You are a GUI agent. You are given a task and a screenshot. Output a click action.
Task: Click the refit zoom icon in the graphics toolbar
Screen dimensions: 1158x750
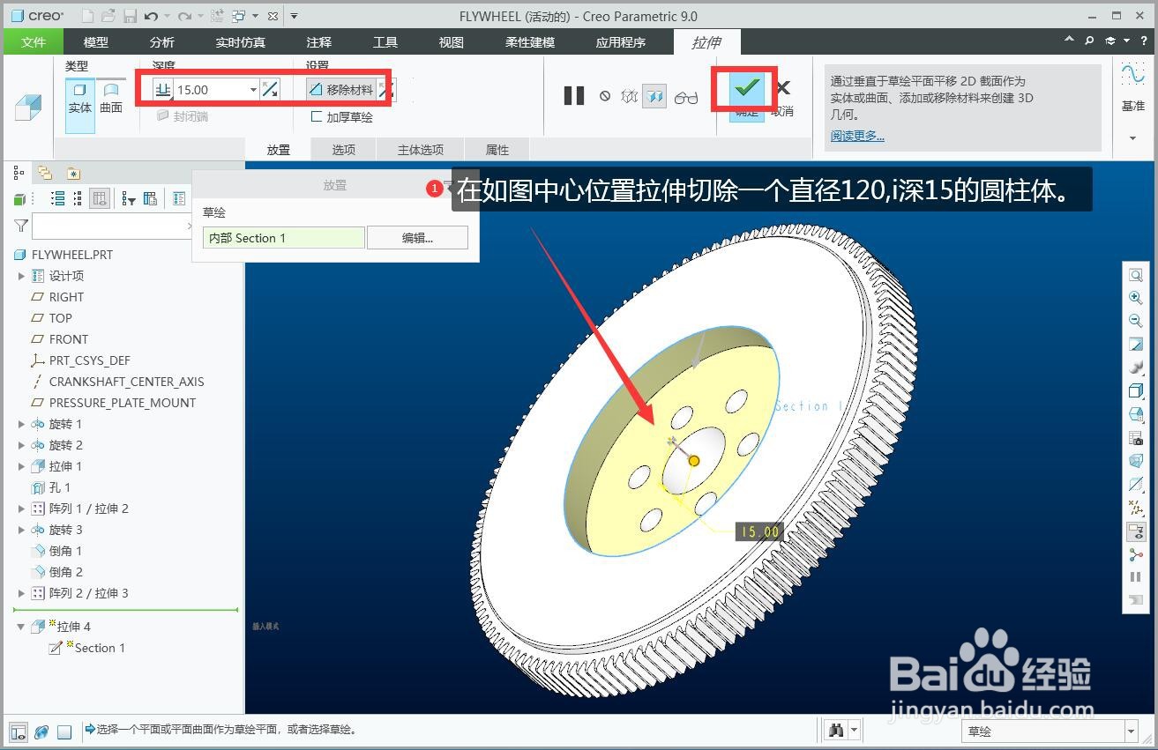1136,275
